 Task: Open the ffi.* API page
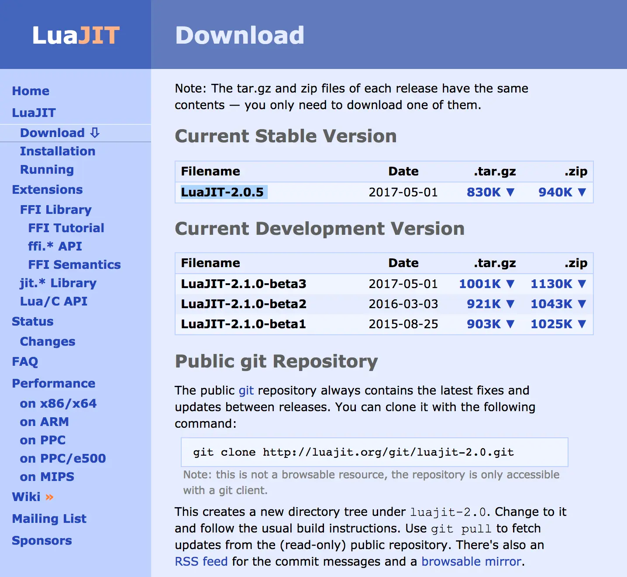55,246
